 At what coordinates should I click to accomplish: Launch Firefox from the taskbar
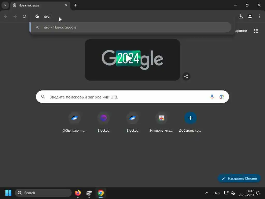pyautogui.click(x=78, y=193)
